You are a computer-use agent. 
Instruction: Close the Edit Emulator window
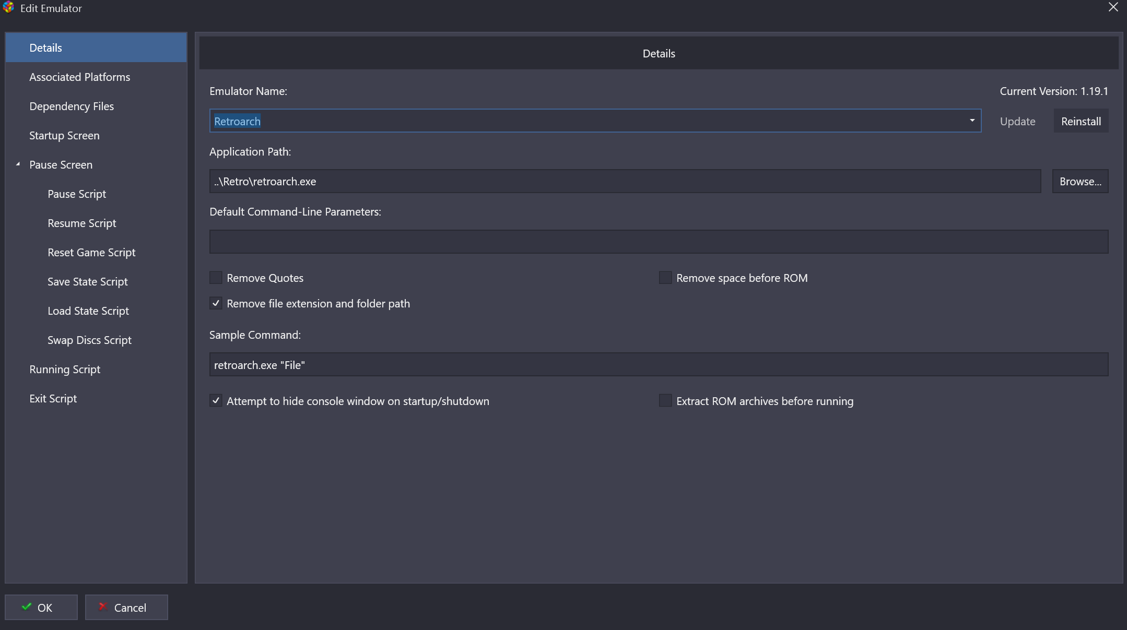coord(1113,7)
